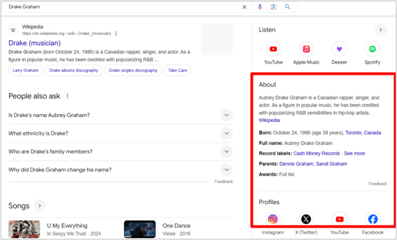This screenshot has height=240, width=397.
Task: Open the Facebook profile icon
Action: coord(373,219)
